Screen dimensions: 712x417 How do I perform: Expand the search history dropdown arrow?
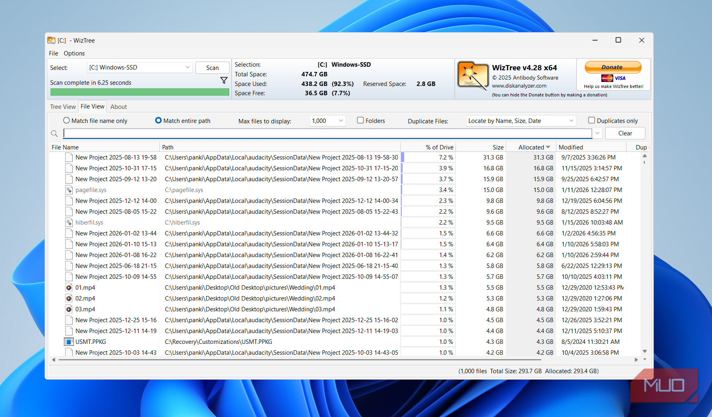tap(598, 133)
